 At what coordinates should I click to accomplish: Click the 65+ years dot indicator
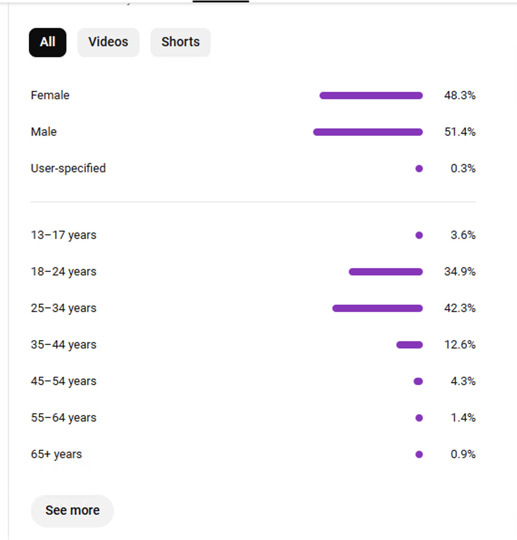419,454
